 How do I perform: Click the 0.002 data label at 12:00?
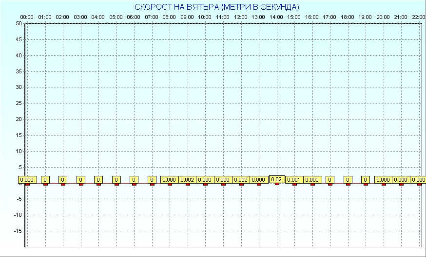tap(241, 180)
